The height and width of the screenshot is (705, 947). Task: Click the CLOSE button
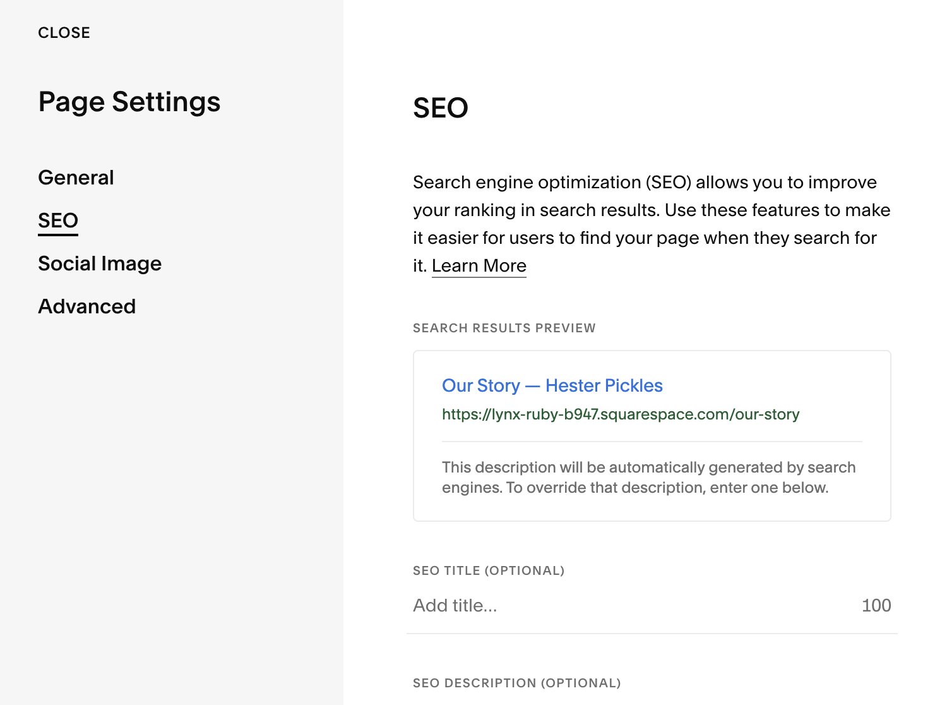pos(64,33)
